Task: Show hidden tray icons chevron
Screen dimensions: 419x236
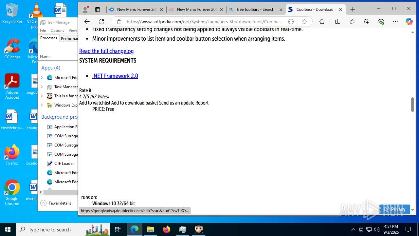Action: 353,229
